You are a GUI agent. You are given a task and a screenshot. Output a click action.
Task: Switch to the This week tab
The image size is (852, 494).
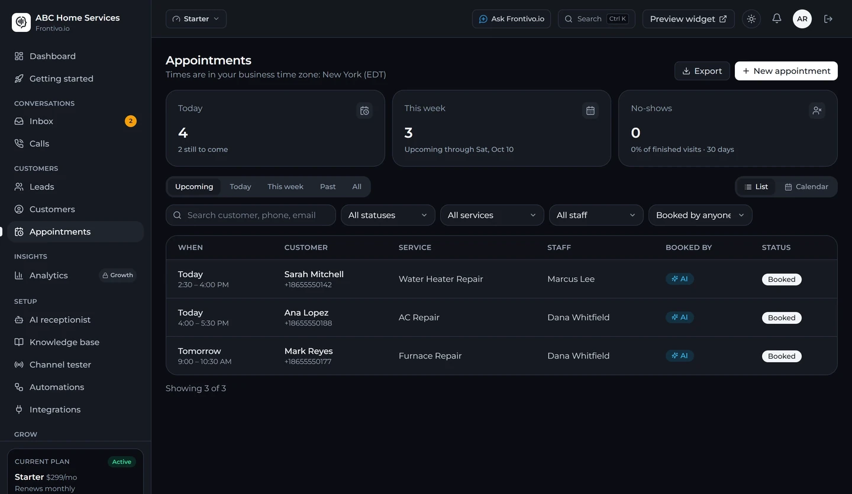tap(285, 187)
